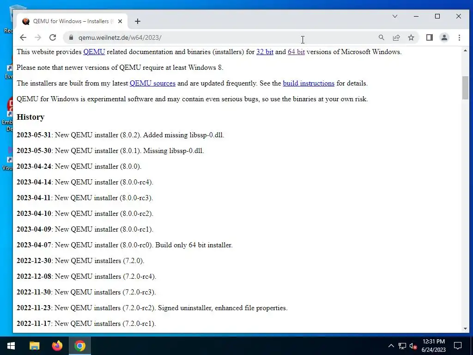Open a new tab with the plus button

[138, 21]
